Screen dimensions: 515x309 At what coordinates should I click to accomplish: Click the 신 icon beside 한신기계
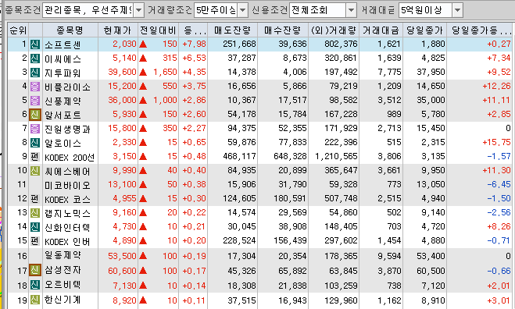35,300
